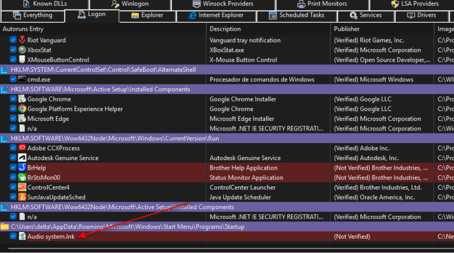Open the Explorer tab
Image resolution: width=454 pixels, height=253 pixels.
coord(147,15)
